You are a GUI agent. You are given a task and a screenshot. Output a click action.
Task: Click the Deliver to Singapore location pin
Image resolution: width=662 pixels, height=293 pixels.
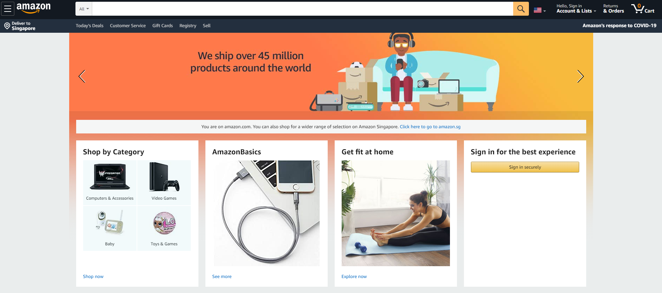7,26
